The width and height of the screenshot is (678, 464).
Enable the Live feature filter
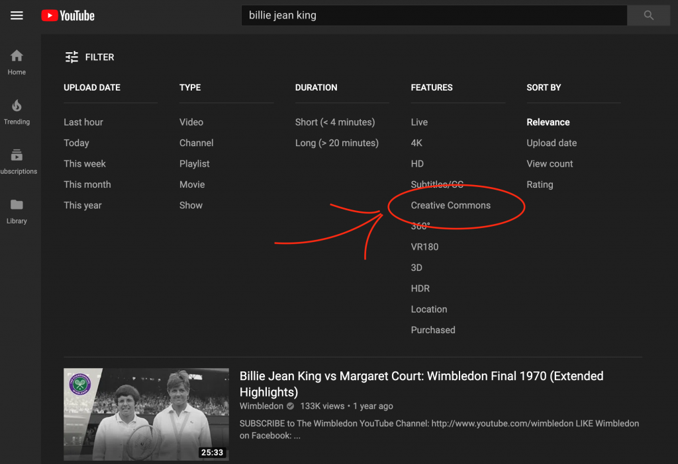pyautogui.click(x=419, y=122)
